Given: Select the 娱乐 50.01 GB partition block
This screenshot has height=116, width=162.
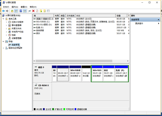Looking at the screenshot, I should (108, 74).
